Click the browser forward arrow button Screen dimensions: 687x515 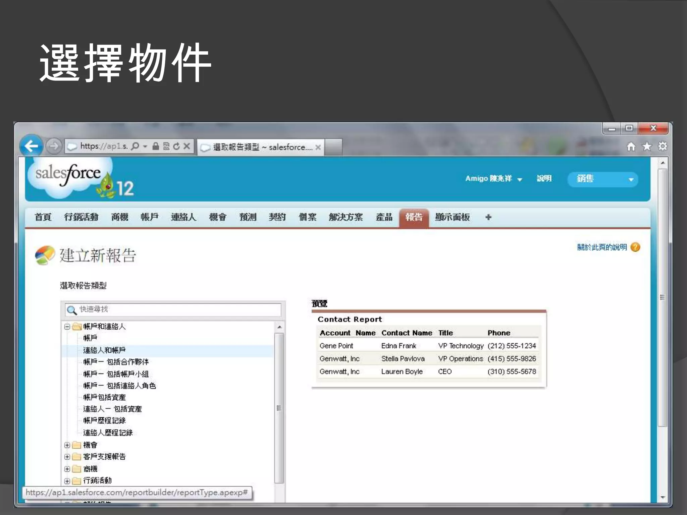tap(53, 146)
